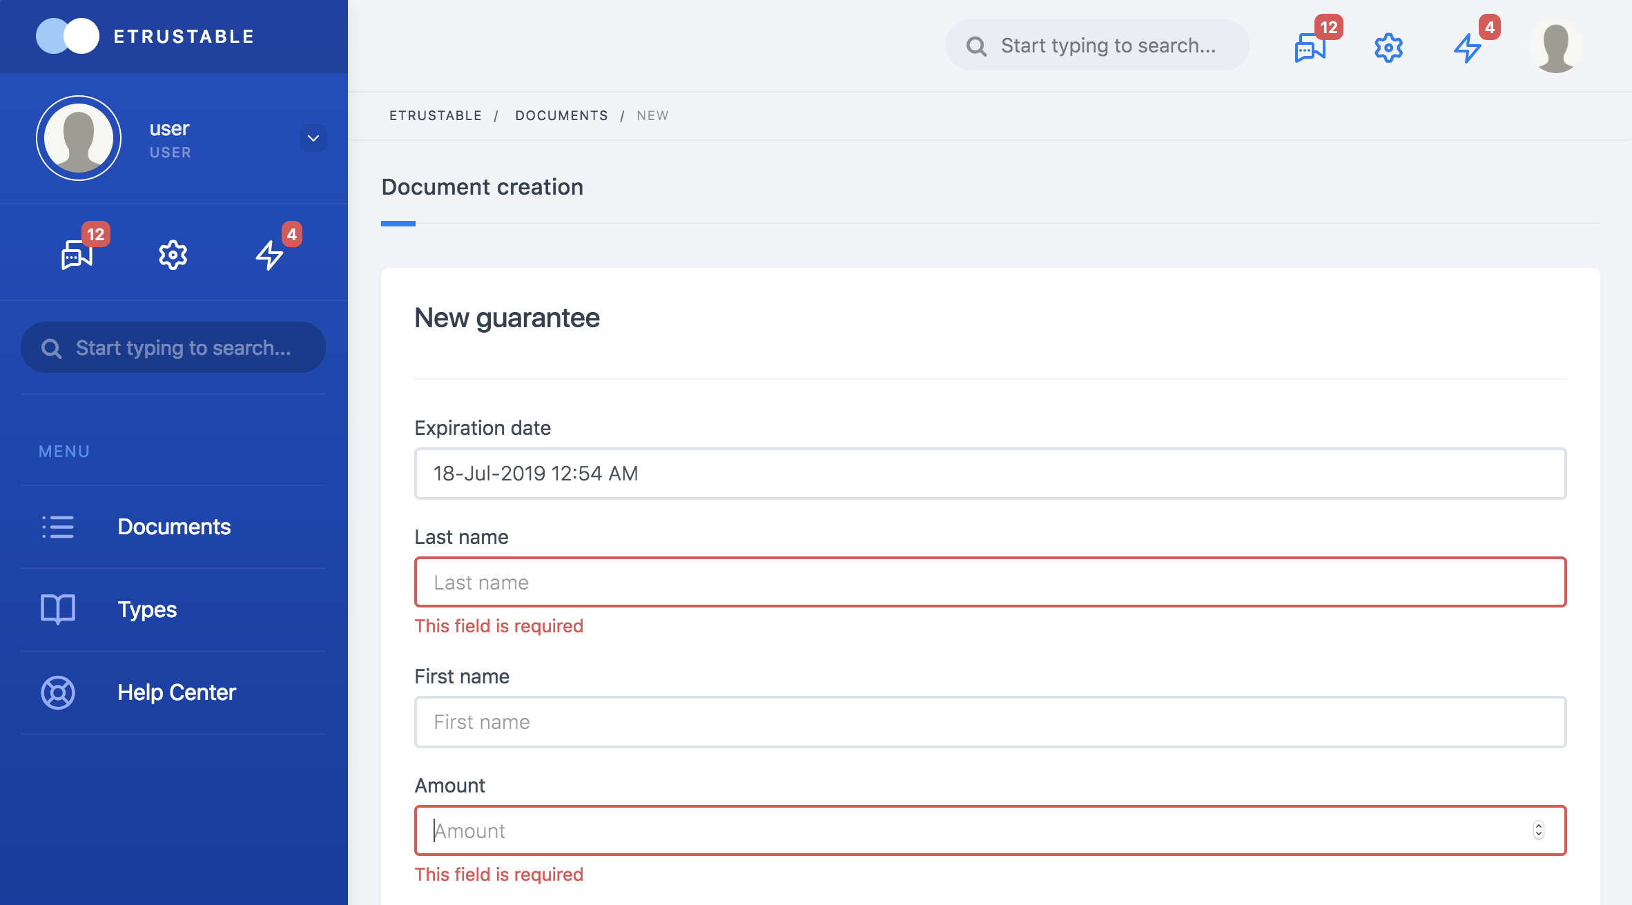The height and width of the screenshot is (905, 1632).
Task: Click the 'user' name in sidebar
Action: tap(169, 128)
